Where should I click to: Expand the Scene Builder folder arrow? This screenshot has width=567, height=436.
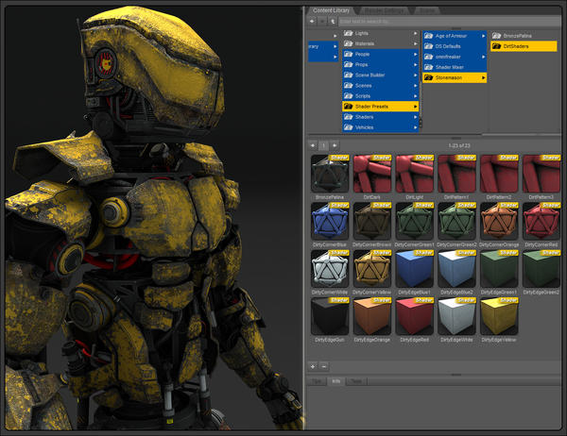(x=416, y=75)
